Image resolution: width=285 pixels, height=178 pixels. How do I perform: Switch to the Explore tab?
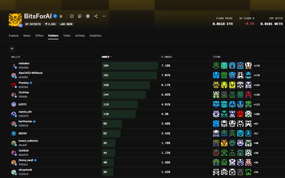[x=14, y=36]
